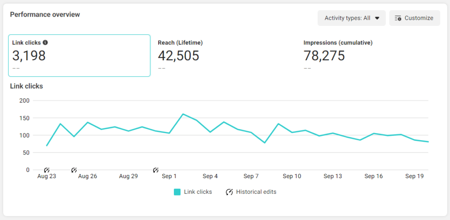Screen dimensions: 450x220
Task: Select the Link clicks metric card
Action: (79, 55)
